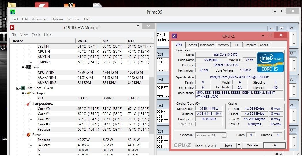Click the Validate button in CPU-Z

(x=252, y=145)
